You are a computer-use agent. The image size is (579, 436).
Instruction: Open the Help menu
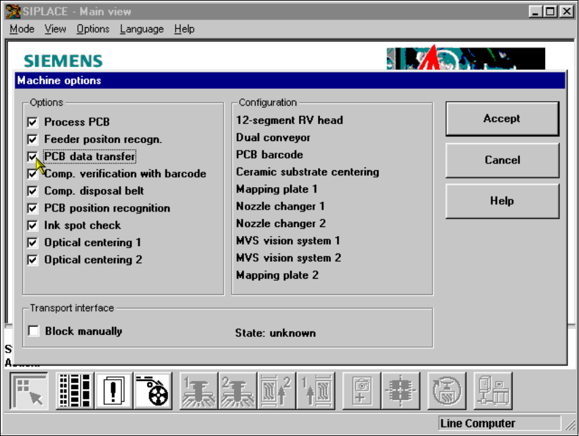coord(184,28)
